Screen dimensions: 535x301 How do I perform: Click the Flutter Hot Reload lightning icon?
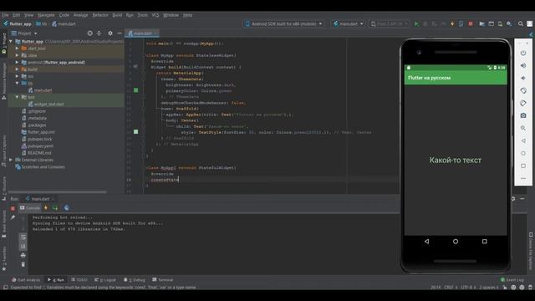(x=452, y=24)
